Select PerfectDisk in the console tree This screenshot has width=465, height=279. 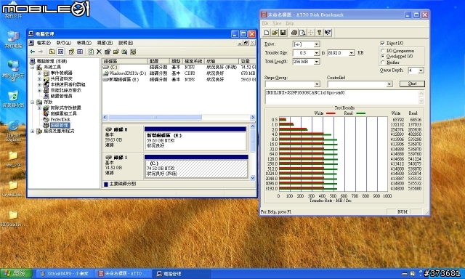point(60,119)
